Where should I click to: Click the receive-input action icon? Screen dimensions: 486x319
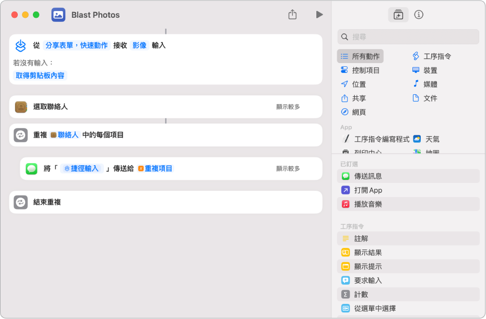(x=20, y=45)
